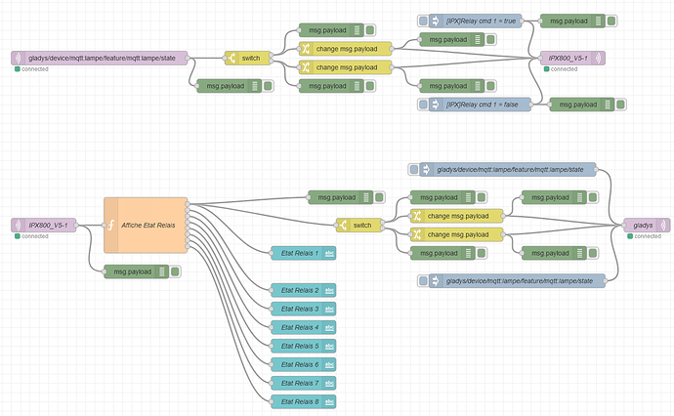Trigger the [IPX]Relay cmd 1 = false inject button
This screenshot has height=416, width=674.
[x=423, y=104]
